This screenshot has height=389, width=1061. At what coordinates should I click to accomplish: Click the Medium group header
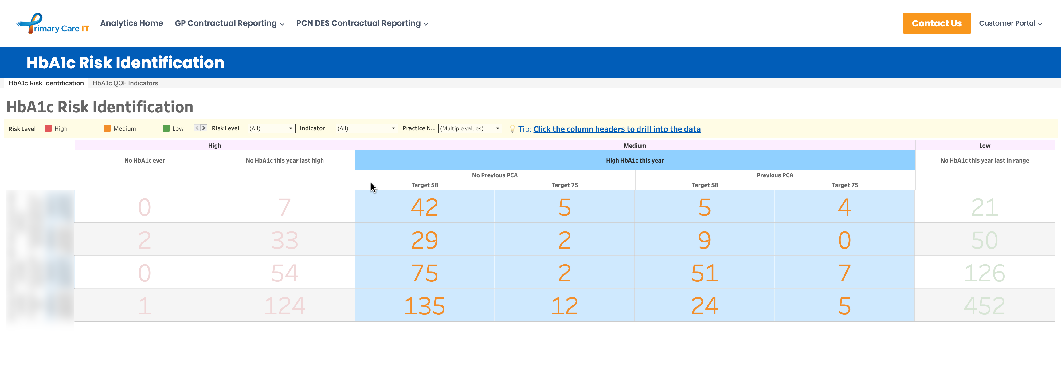click(x=635, y=146)
